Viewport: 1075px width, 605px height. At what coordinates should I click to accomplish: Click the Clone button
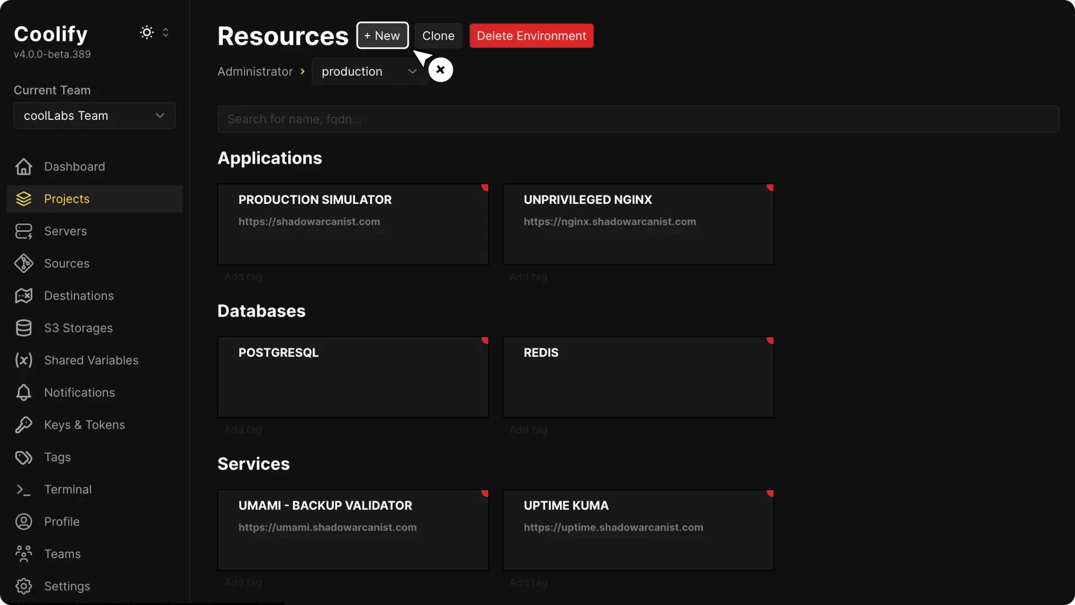pyautogui.click(x=438, y=36)
